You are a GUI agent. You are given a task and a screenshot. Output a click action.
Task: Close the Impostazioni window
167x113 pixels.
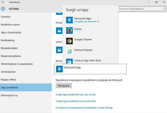(164, 2)
